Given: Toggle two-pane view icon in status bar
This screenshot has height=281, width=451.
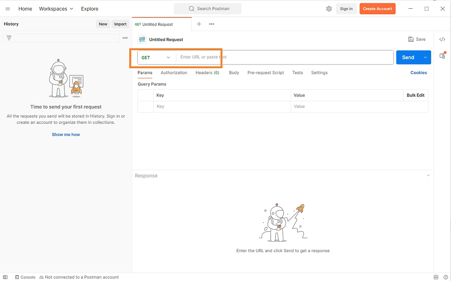Looking at the screenshot, I should [x=436, y=277].
